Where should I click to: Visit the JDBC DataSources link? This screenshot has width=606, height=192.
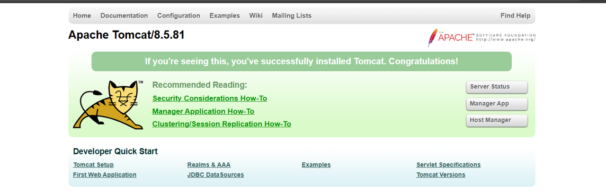[215, 175]
